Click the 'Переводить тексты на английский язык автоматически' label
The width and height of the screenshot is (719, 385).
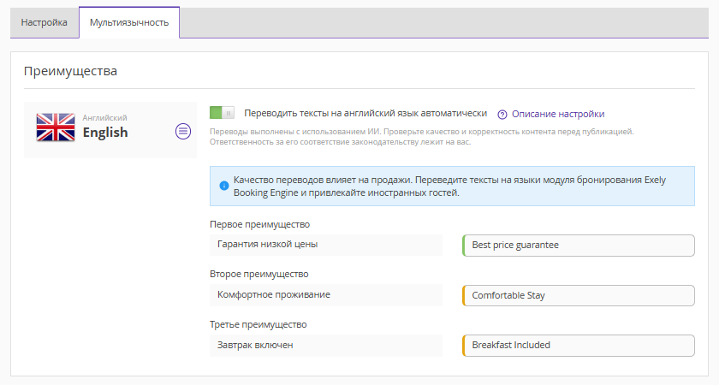365,113
